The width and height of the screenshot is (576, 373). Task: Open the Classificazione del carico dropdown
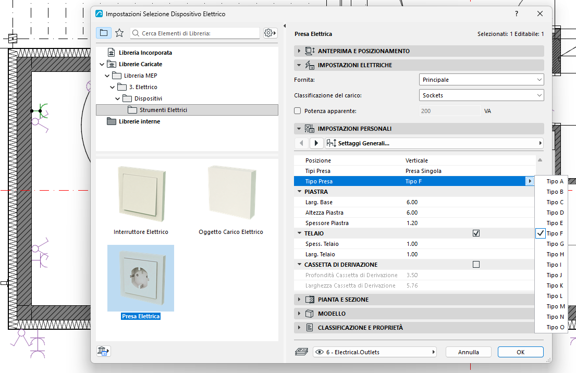pos(481,95)
